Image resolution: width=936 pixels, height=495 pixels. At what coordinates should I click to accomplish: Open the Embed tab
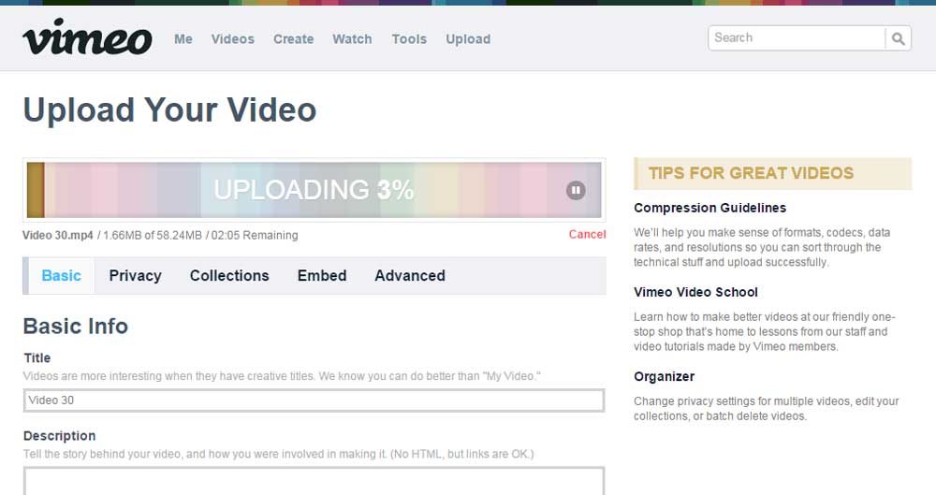[322, 276]
